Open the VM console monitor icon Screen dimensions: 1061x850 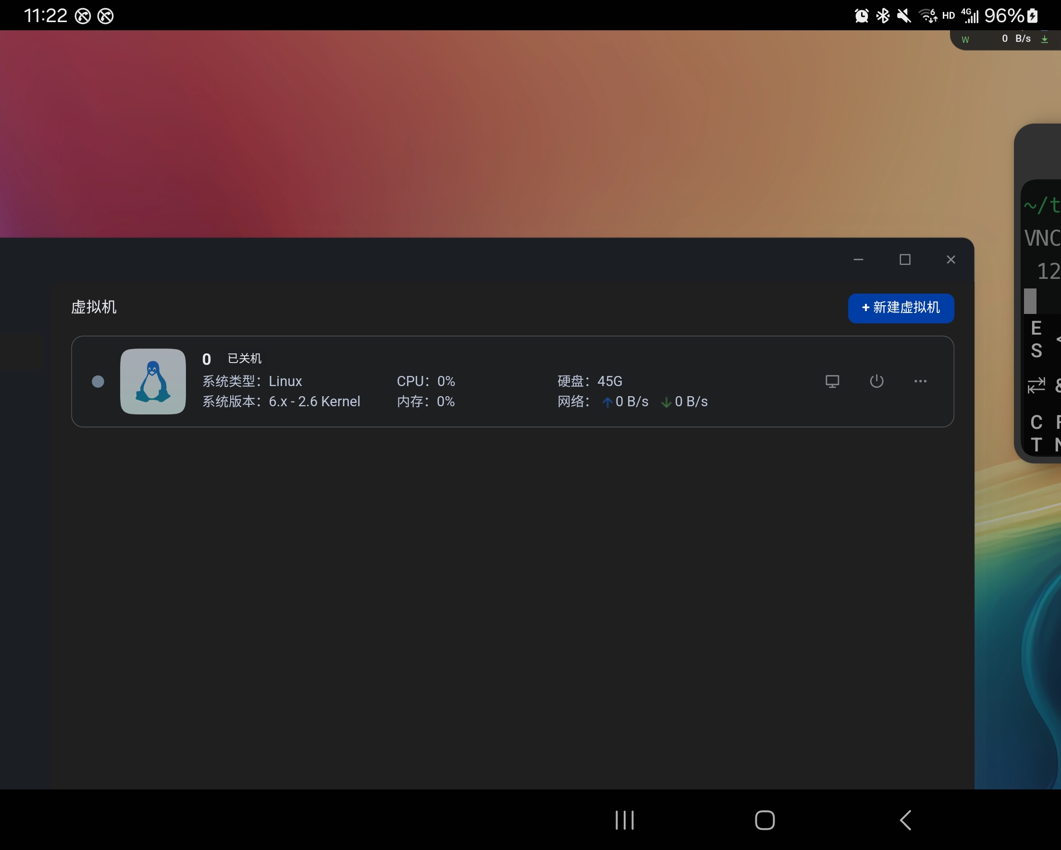832,381
